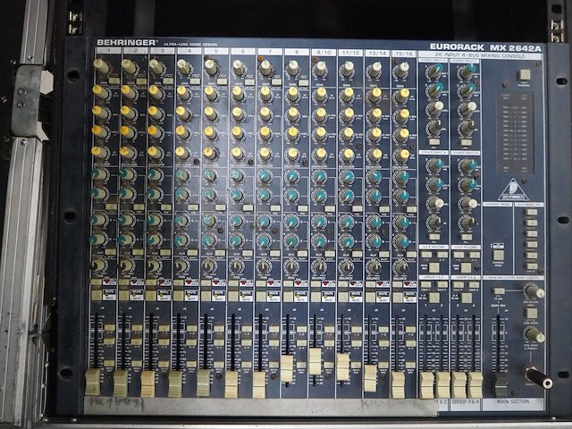This screenshot has width=572, height=429.
Task: Select the channel 5 fader
Action: (203, 383)
